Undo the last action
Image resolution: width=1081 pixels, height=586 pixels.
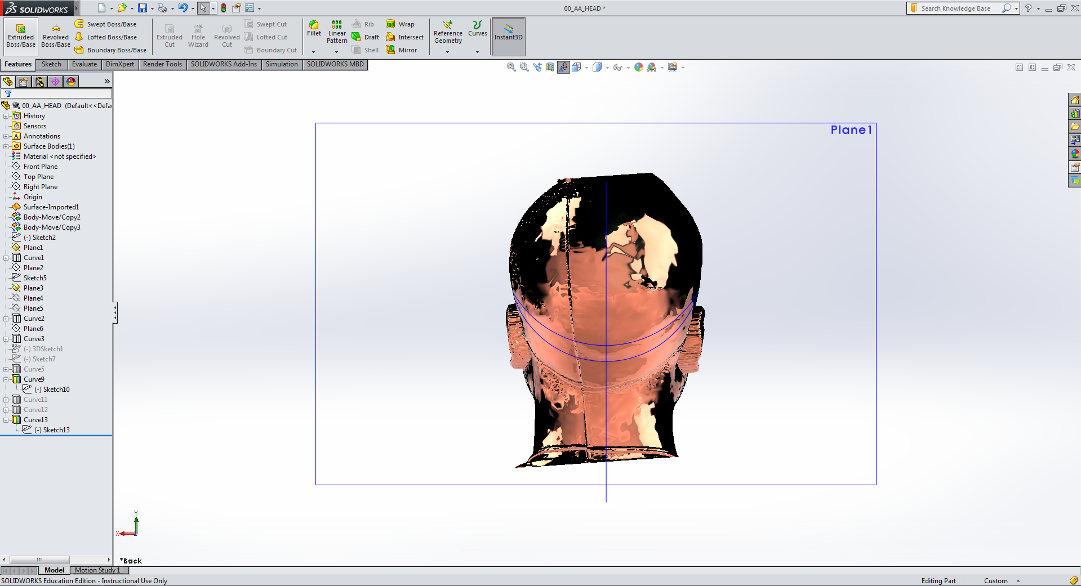[183, 8]
